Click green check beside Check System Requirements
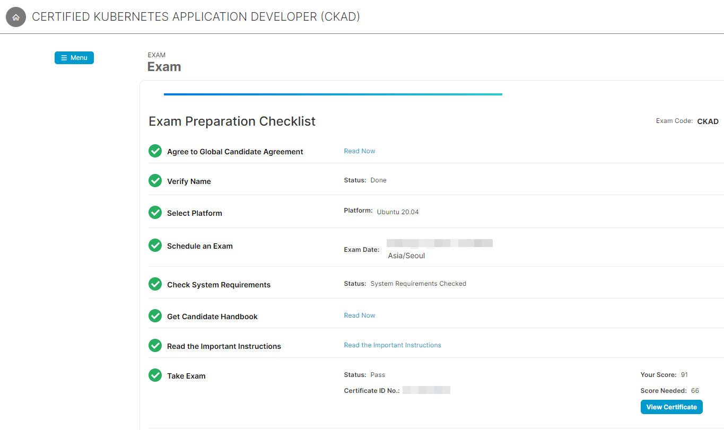 point(155,284)
